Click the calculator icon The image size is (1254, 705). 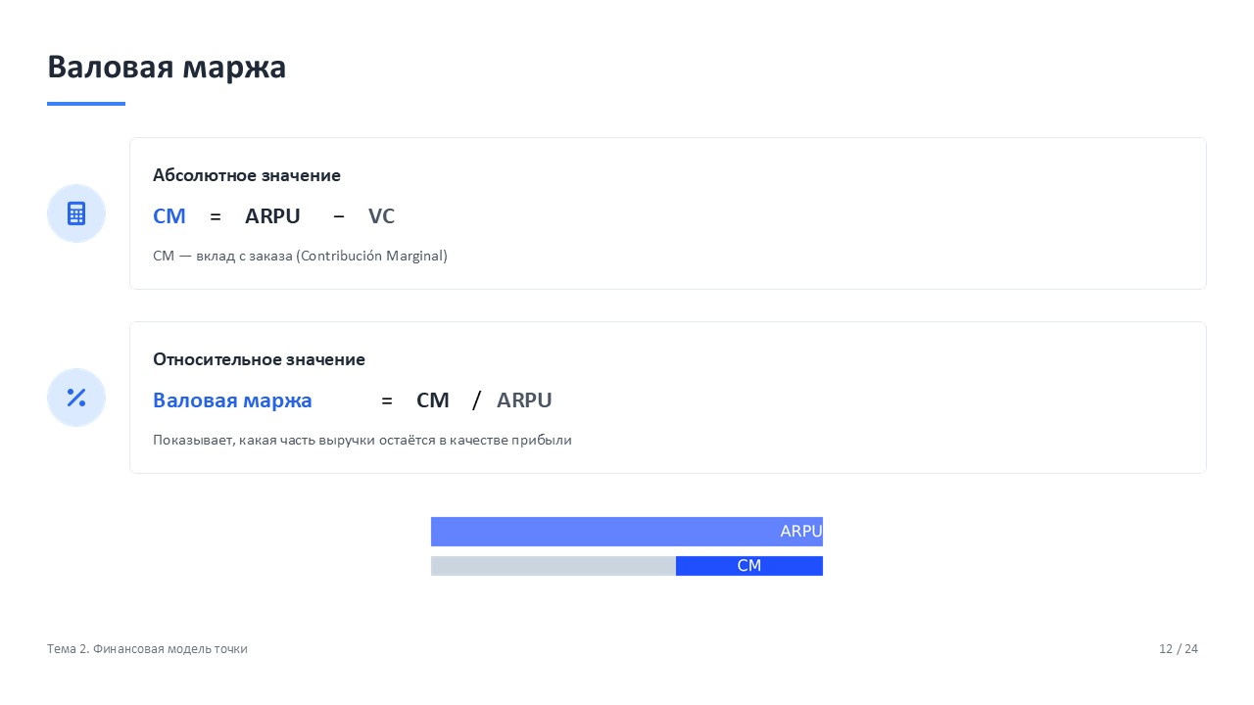tap(76, 213)
